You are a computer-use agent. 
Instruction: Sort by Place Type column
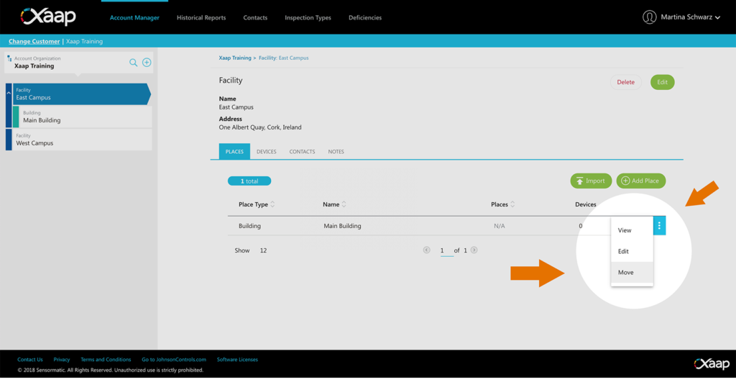point(272,204)
